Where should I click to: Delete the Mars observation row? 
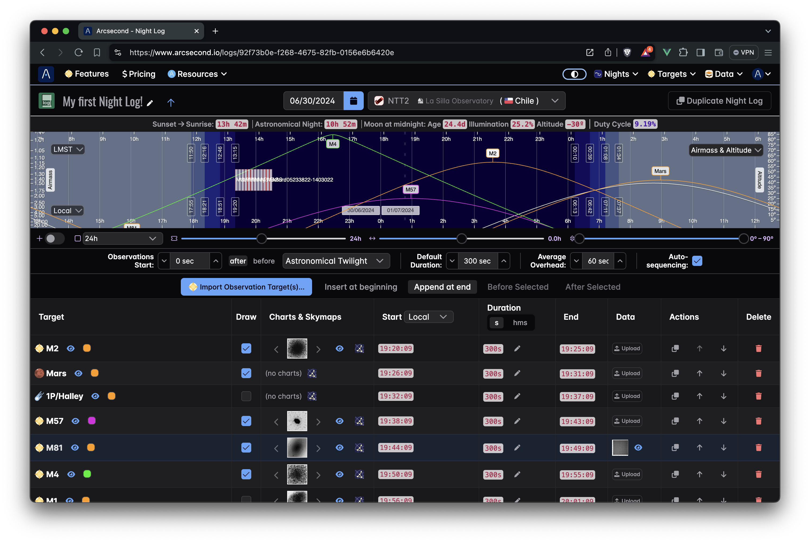758,373
